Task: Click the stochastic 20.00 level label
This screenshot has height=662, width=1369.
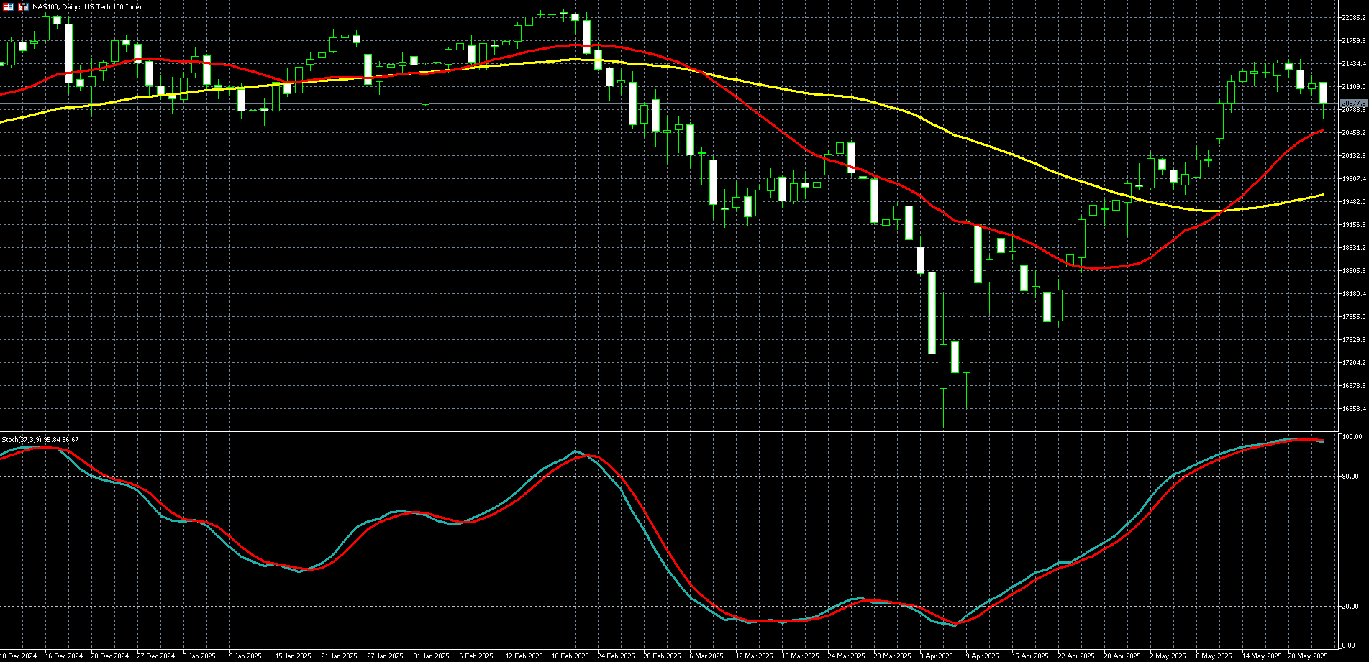Action: (1350, 607)
